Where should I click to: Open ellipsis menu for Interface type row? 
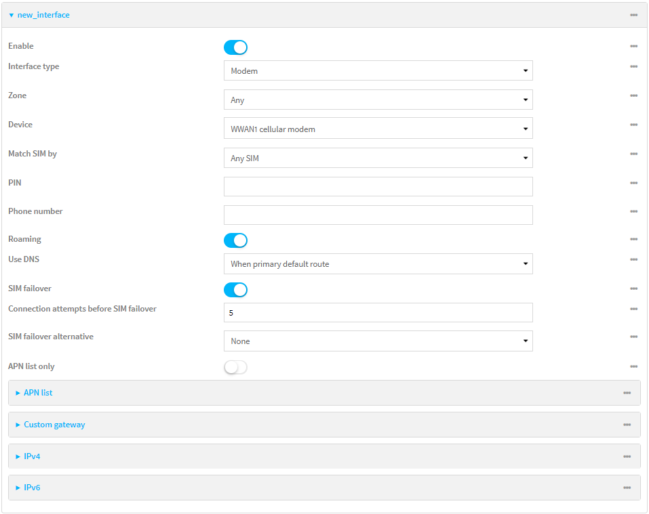633,66
